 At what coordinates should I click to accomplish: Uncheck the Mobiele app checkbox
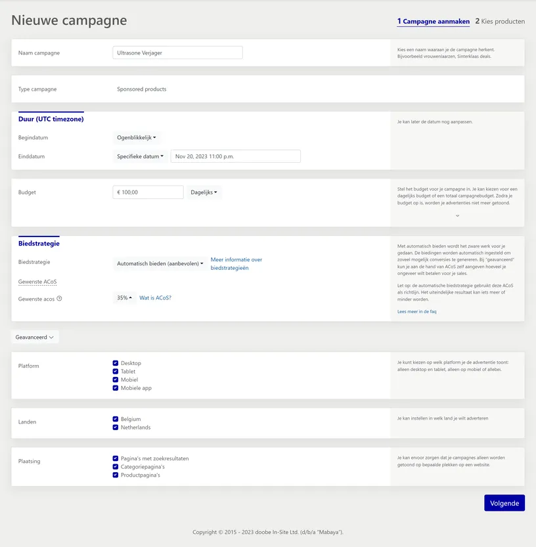point(116,388)
